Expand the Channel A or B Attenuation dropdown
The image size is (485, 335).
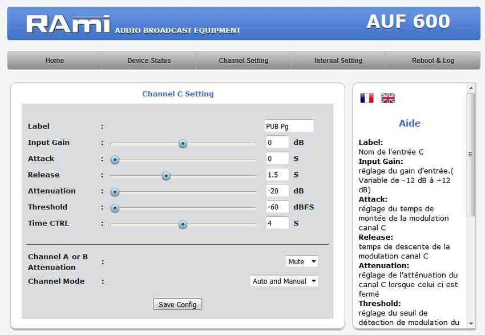point(302,261)
